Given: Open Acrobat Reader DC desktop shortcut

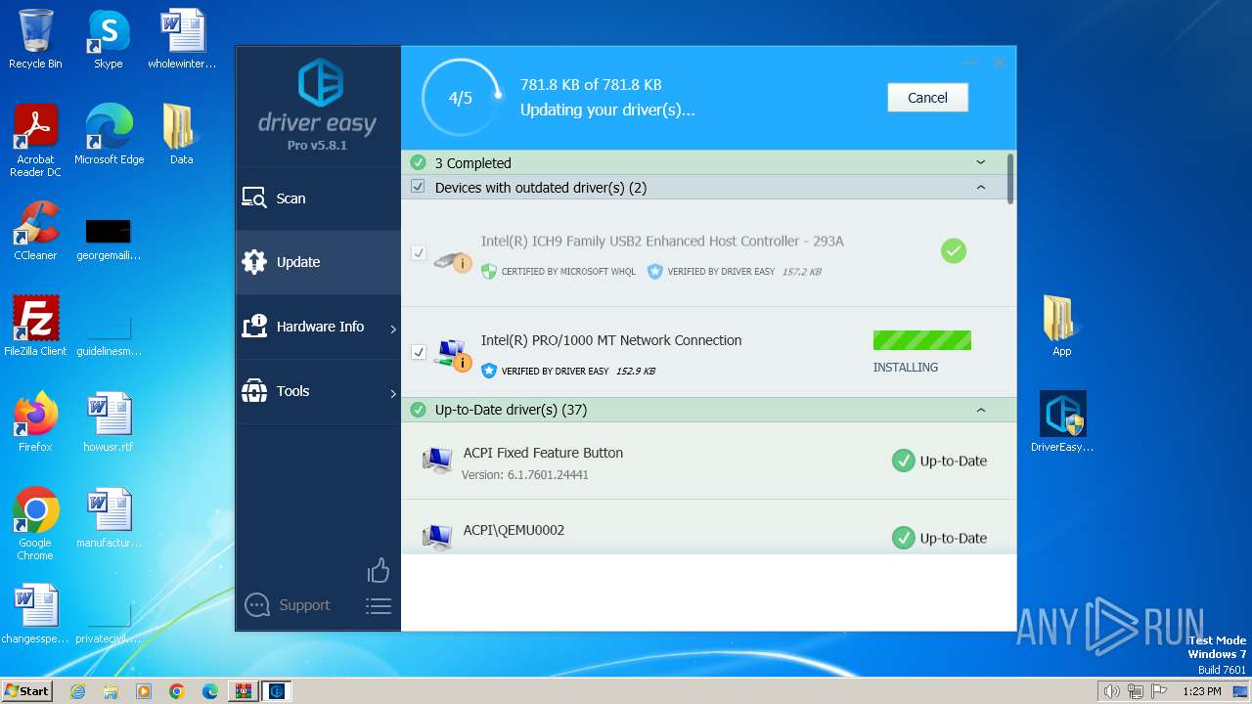Looking at the screenshot, I should (35, 141).
